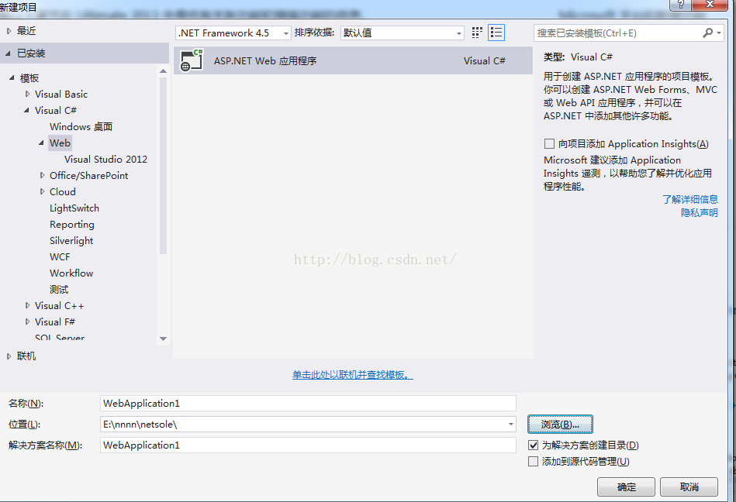Select Visual Studio 2012 under Web

coord(105,160)
